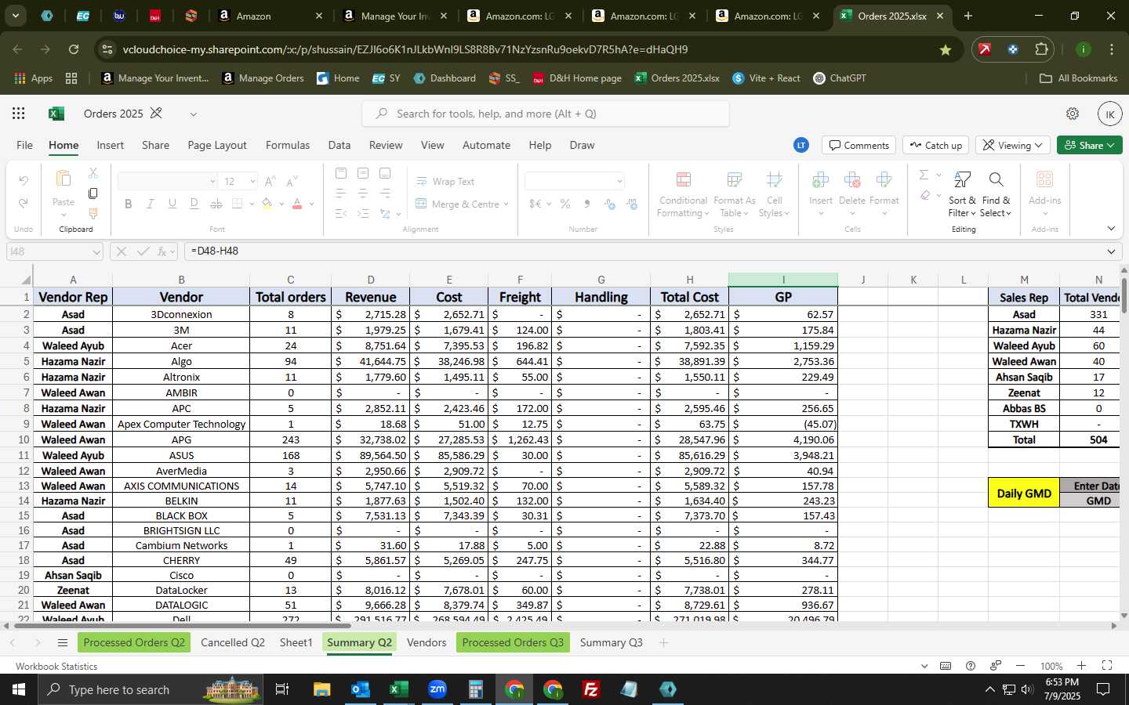Image resolution: width=1129 pixels, height=705 pixels.
Task: Open the Borders dropdown arrow
Action: pyautogui.click(x=252, y=204)
